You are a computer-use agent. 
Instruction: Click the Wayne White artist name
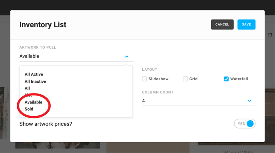(238, 151)
